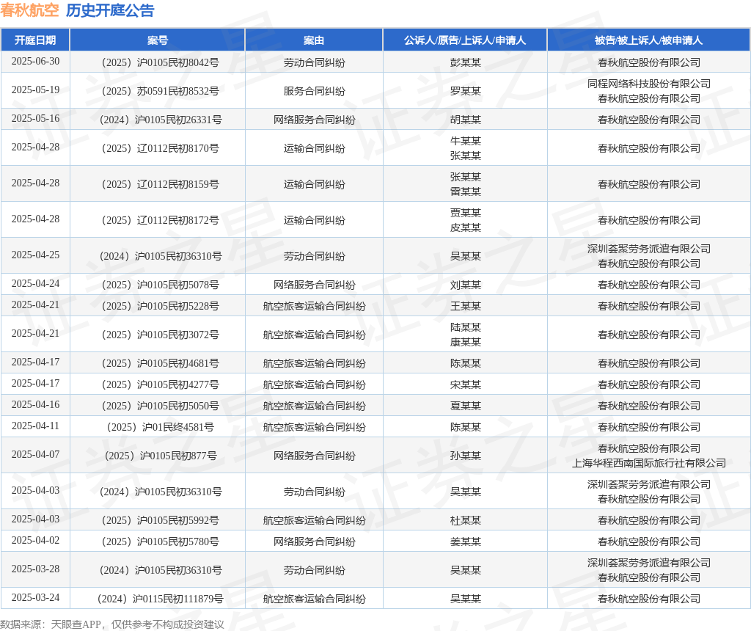
Task: Click case number (2025)沪0105民初5992号
Action: tap(161, 520)
